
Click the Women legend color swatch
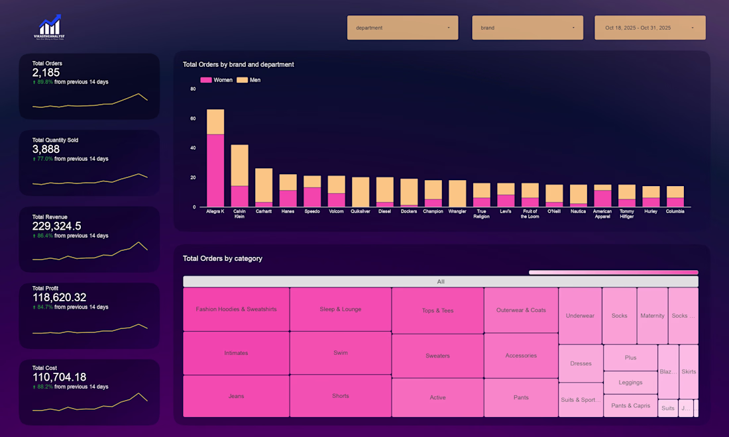(206, 80)
